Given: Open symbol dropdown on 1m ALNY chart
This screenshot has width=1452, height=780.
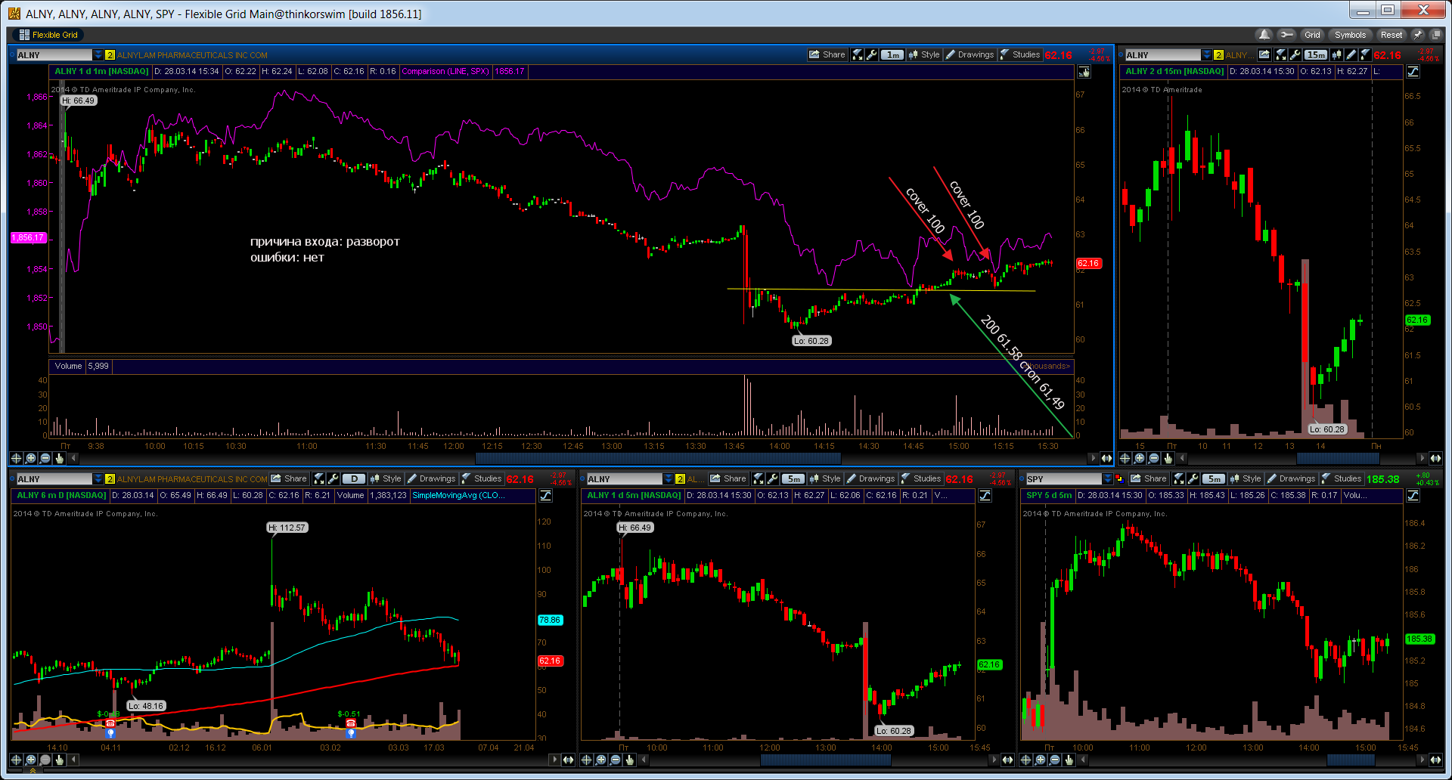Looking at the screenshot, I should (98, 54).
